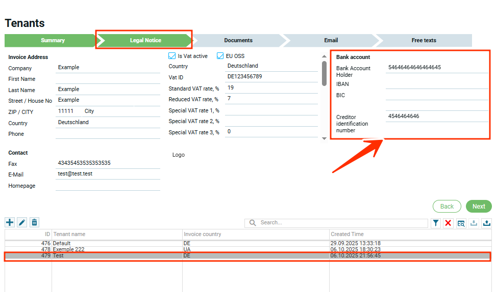The width and height of the screenshot is (496, 292).
Task: Click the add tenant plus icon
Action: tap(10, 222)
